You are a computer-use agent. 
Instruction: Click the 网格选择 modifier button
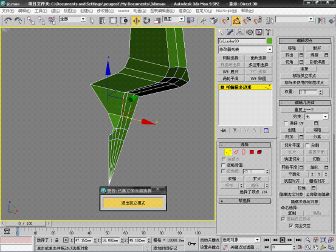(230, 58)
